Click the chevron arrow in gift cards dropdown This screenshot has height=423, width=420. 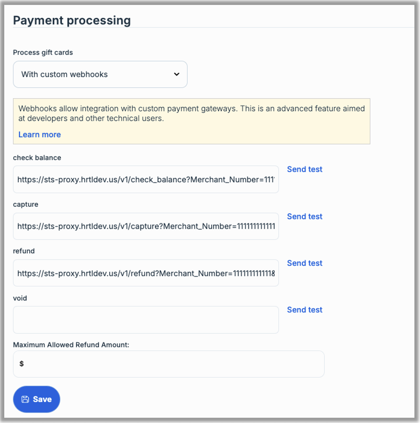[x=176, y=74]
